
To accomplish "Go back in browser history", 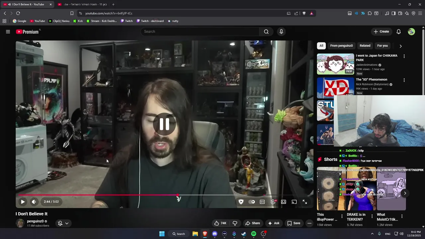I will 5,13.
